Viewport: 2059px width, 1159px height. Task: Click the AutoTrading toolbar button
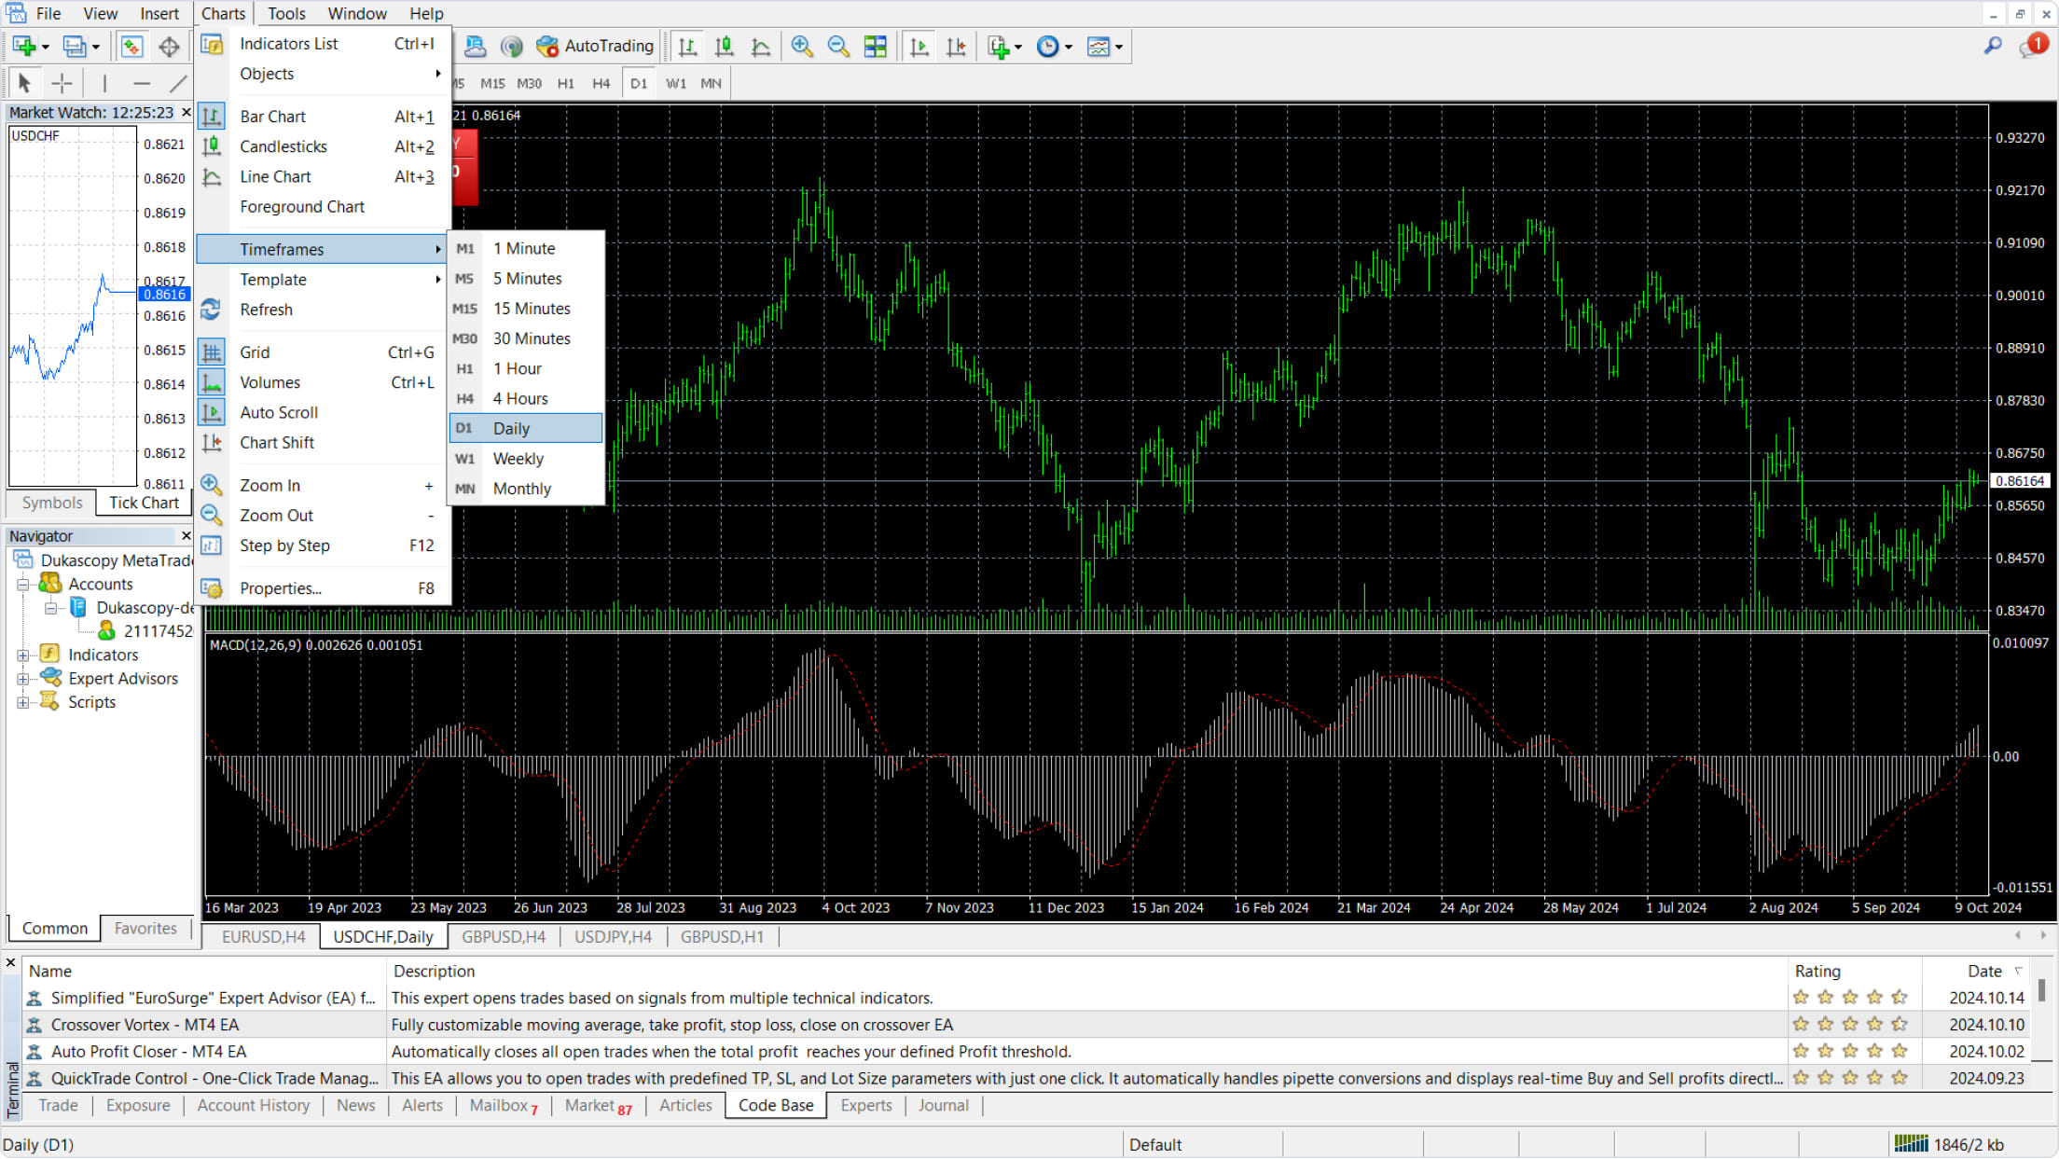click(x=595, y=47)
